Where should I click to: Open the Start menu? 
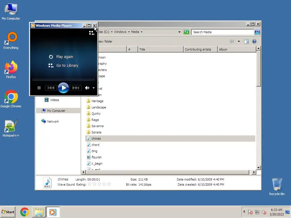click(8, 212)
